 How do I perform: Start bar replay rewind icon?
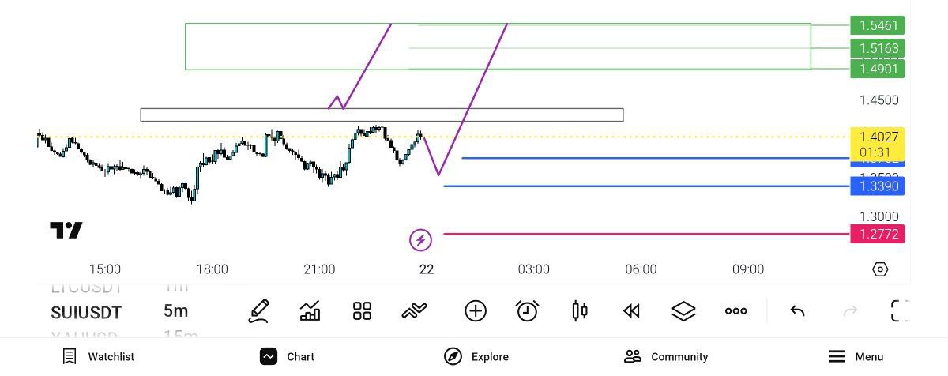631,310
